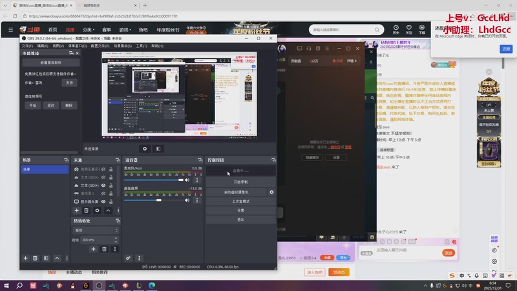Open 麦克风/Aux channel options menu
Viewport: 517px width, 291px height.
197,180
